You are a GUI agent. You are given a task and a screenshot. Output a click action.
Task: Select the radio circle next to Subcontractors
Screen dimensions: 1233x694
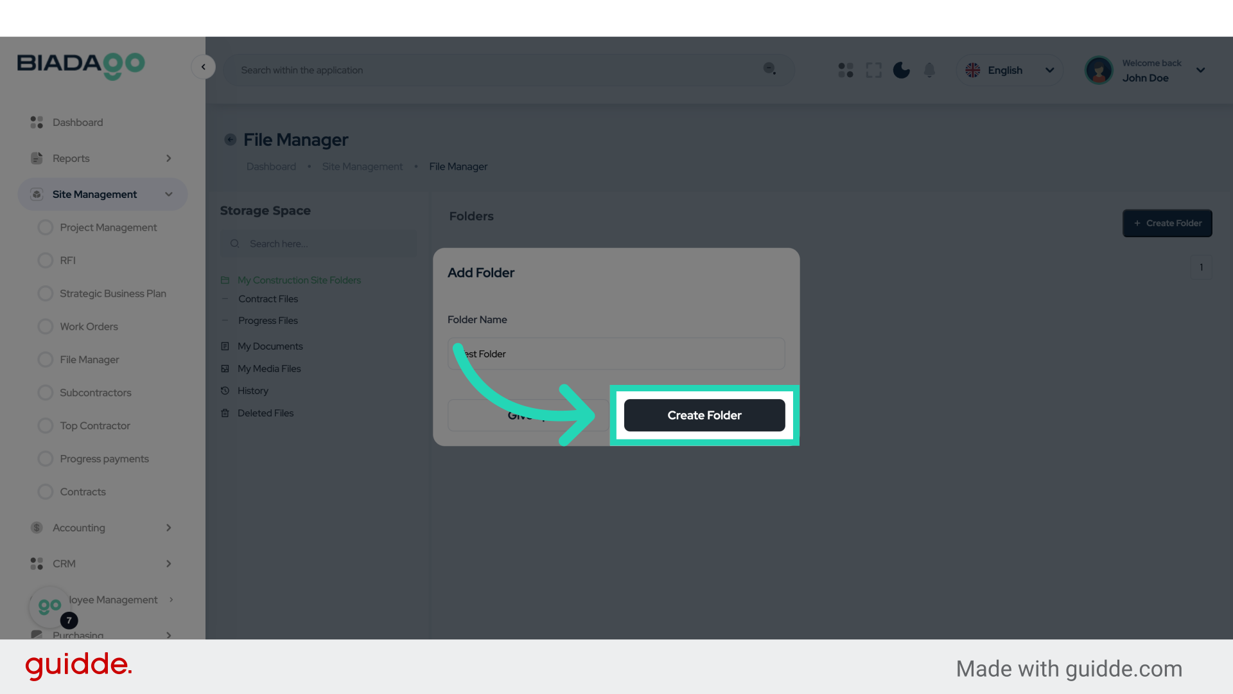click(45, 392)
